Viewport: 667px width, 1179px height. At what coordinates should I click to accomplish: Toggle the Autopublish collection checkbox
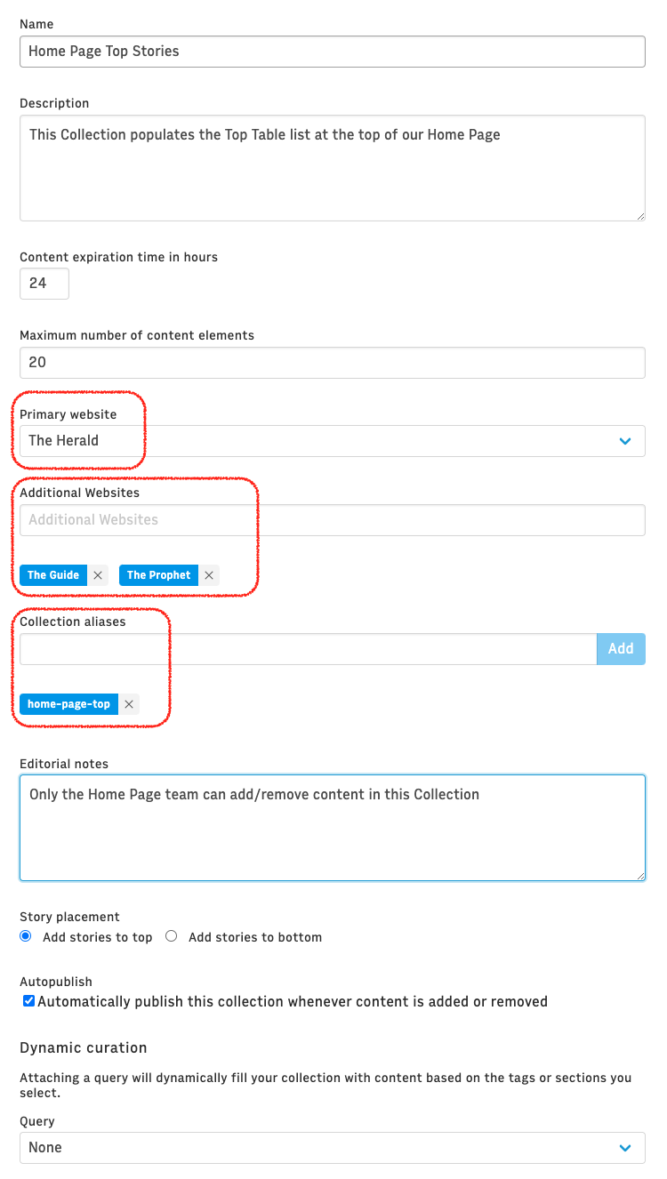click(x=28, y=1001)
